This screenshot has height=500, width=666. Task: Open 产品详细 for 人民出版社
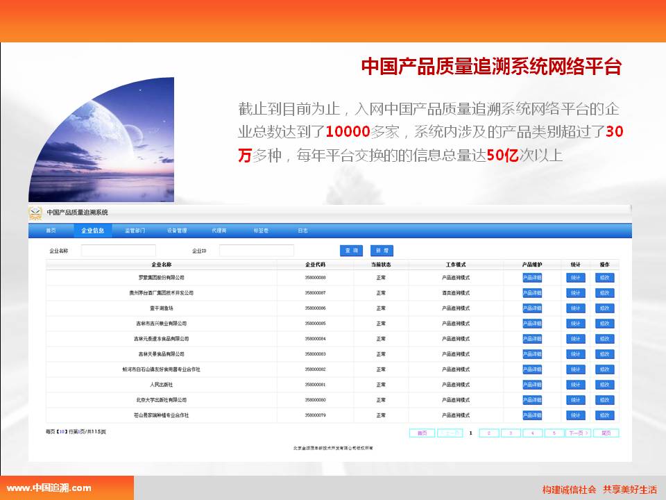[532, 385]
